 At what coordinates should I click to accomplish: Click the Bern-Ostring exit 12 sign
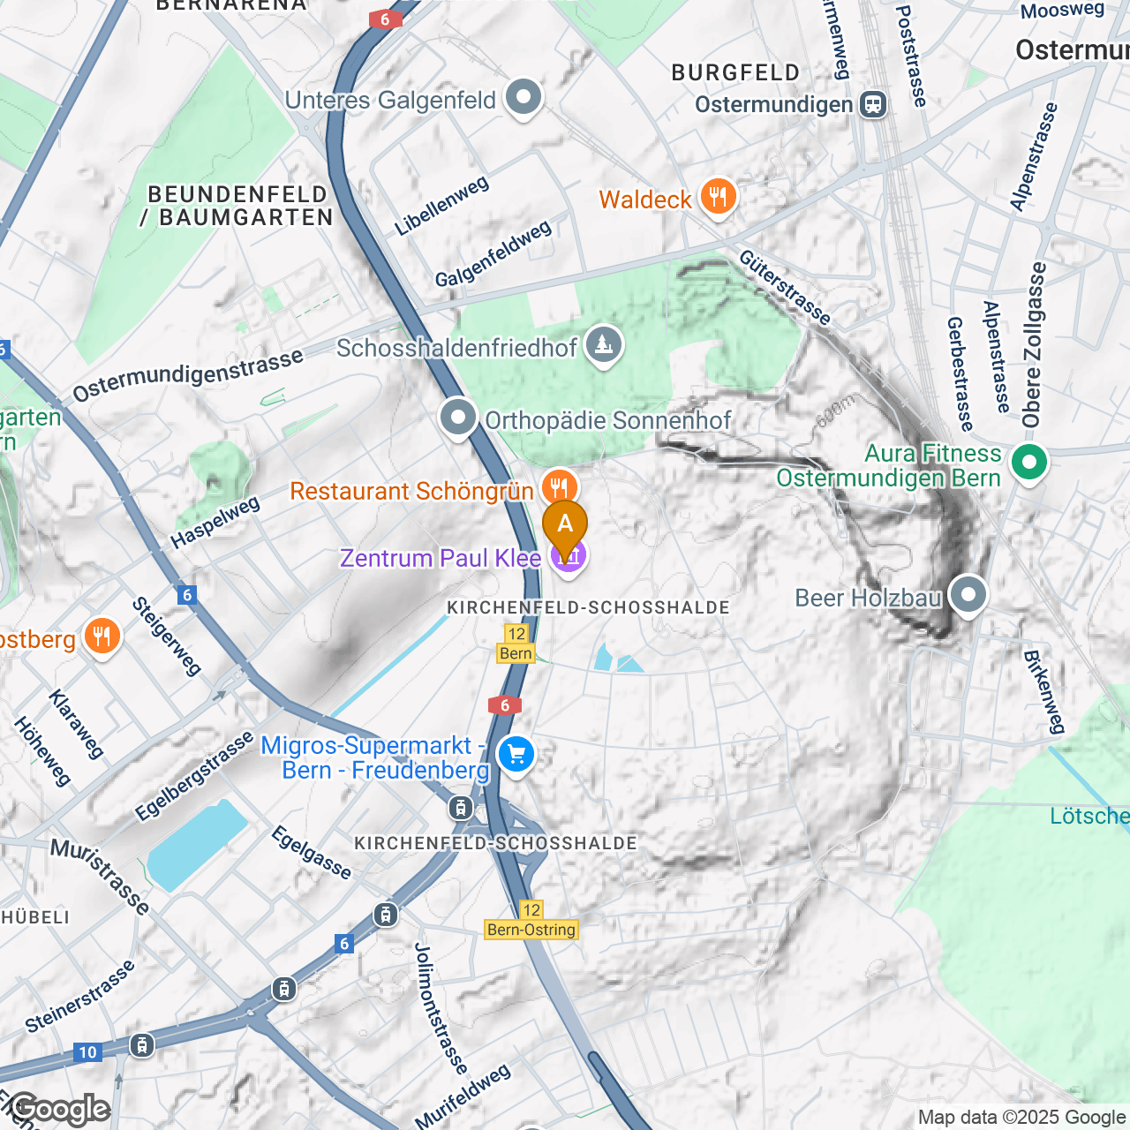pos(531,920)
